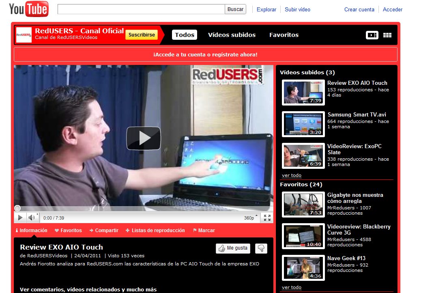Open the Información tab
This screenshot has height=293, width=447.
point(31,230)
